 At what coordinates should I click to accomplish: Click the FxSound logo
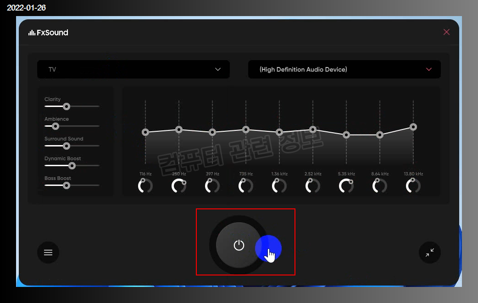point(48,32)
